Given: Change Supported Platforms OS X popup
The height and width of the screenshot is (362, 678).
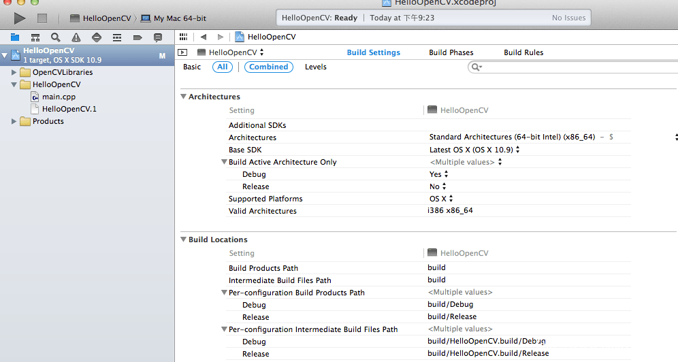Looking at the screenshot, I should pyautogui.click(x=441, y=199).
